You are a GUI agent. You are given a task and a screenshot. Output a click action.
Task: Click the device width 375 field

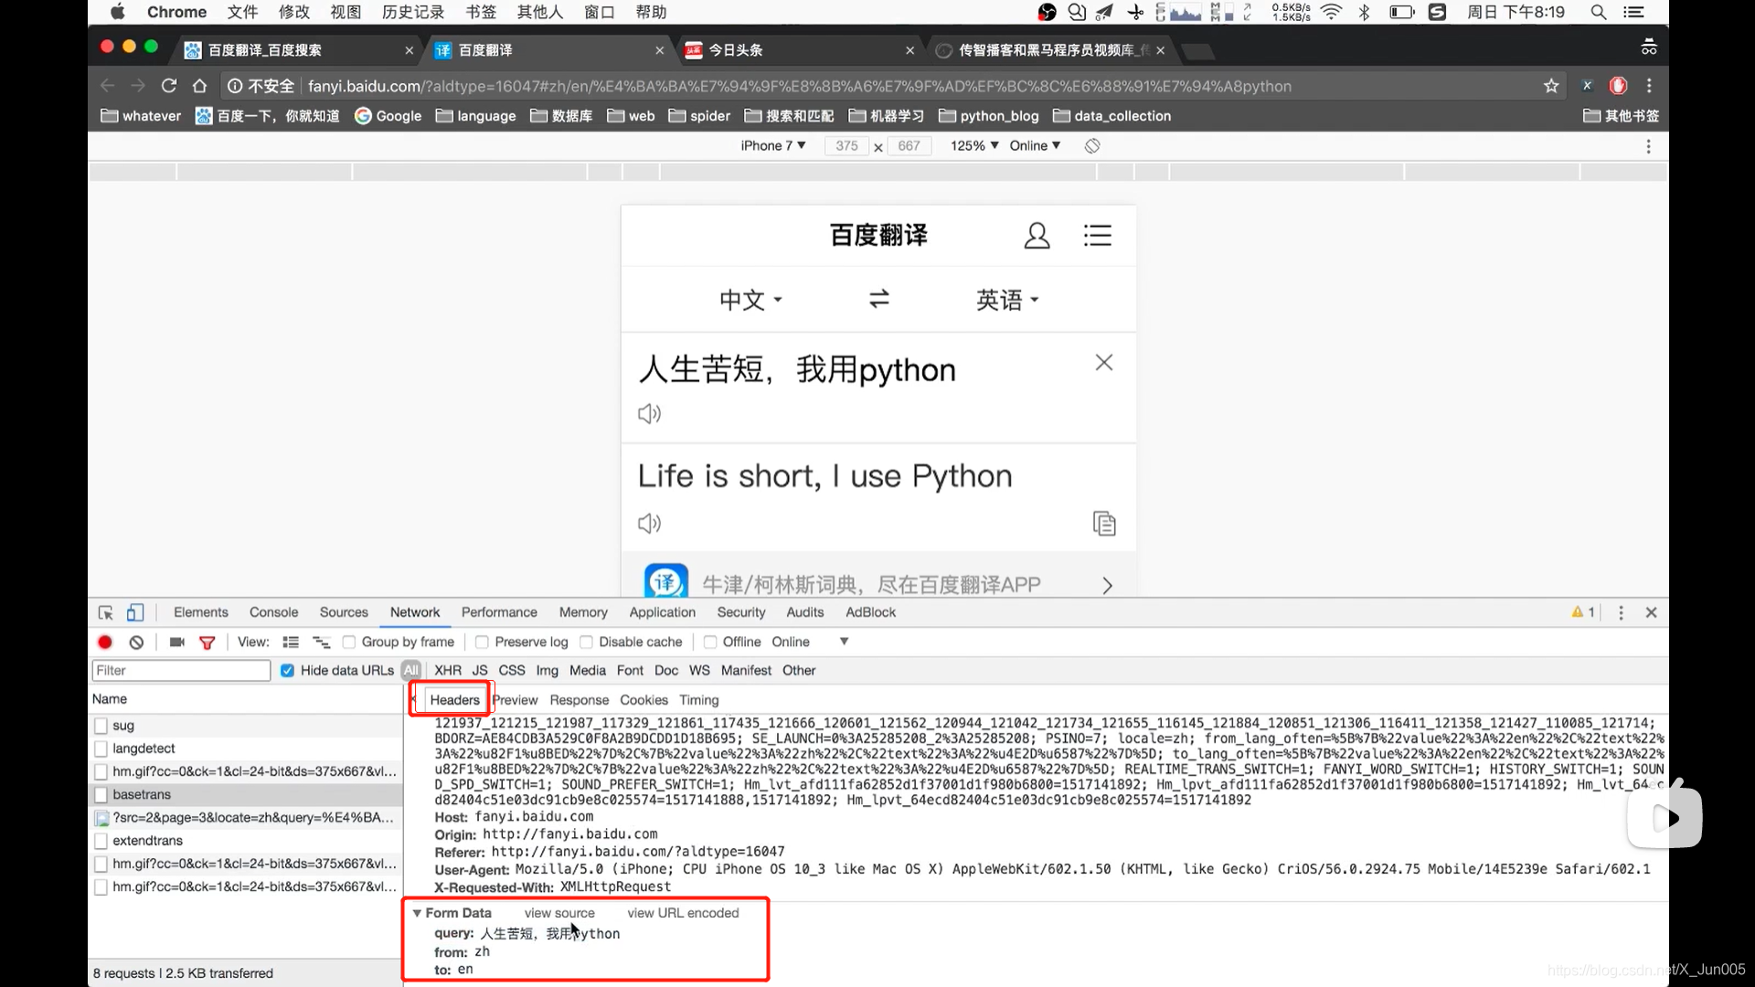(x=846, y=146)
